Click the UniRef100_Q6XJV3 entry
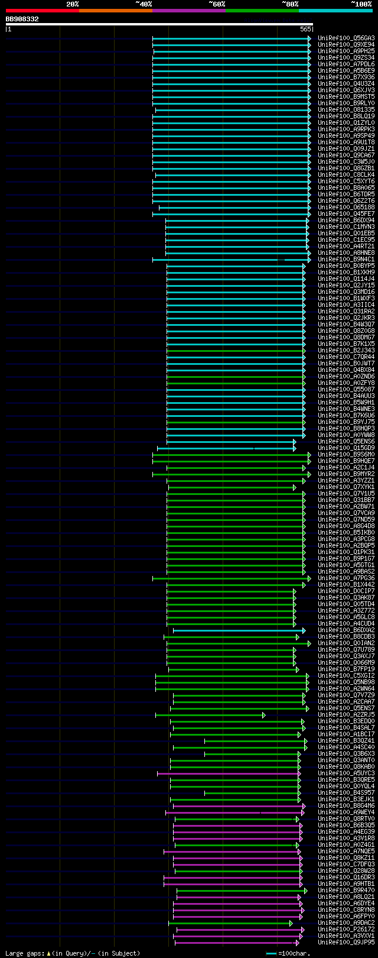 pyautogui.click(x=346, y=90)
